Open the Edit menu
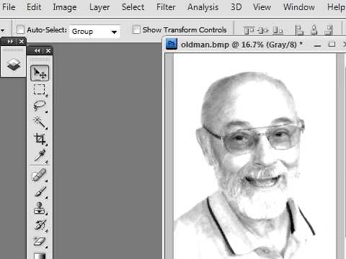Screen dimensions: 346x259 pos(34,7)
